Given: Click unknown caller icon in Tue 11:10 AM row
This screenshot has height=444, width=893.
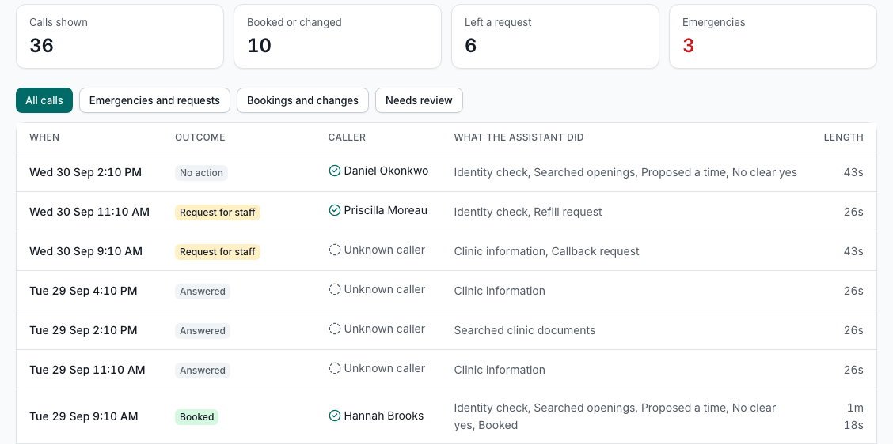Looking at the screenshot, I should pyautogui.click(x=335, y=368).
